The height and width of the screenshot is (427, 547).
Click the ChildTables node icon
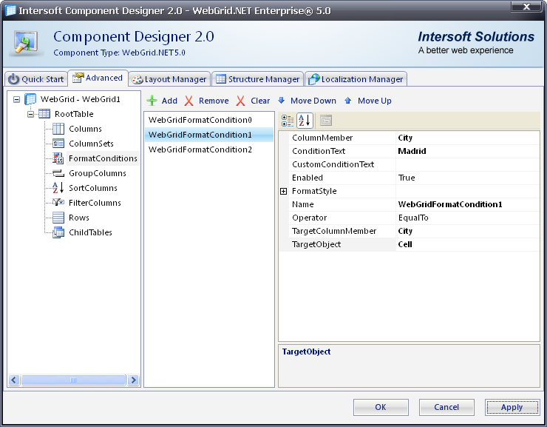click(x=58, y=232)
